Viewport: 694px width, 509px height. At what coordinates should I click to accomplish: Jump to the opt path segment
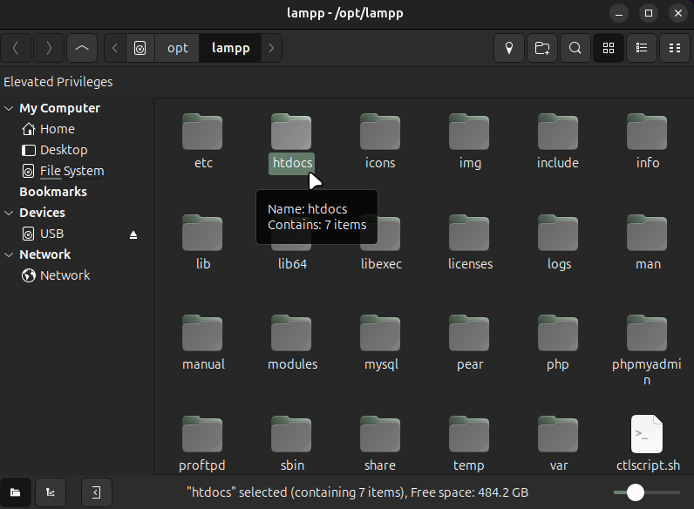[178, 48]
